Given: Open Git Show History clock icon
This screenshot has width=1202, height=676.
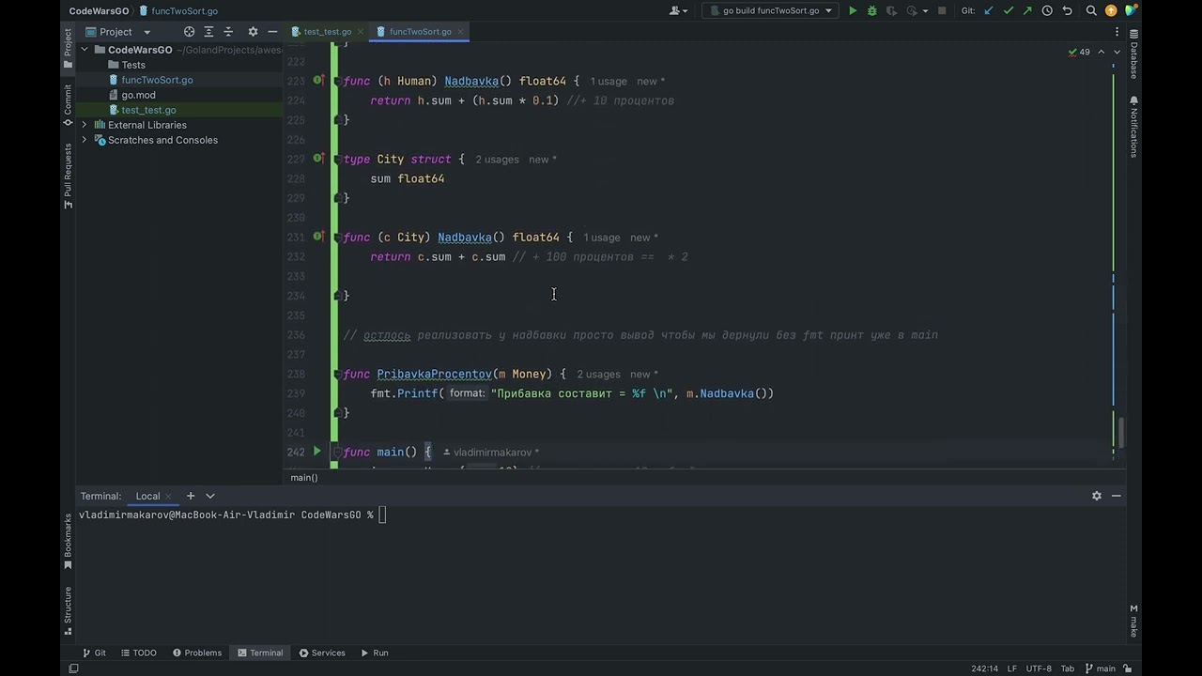Looking at the screenshot, I should pyautogui.click(x=1047, y=11).
